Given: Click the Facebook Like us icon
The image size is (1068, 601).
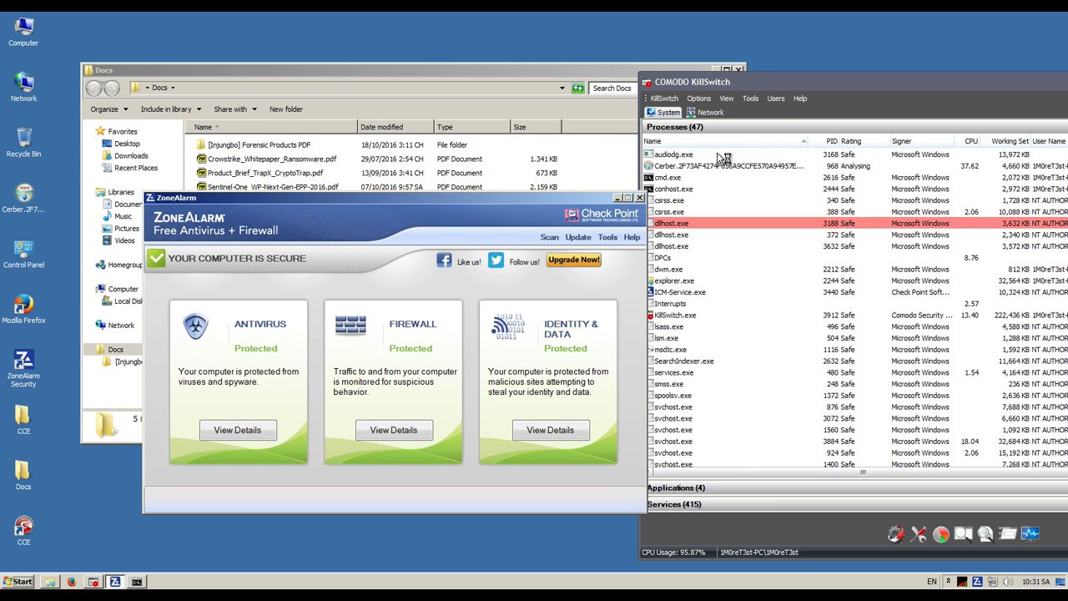Looking at the screenshot, I should pos(444,260).
